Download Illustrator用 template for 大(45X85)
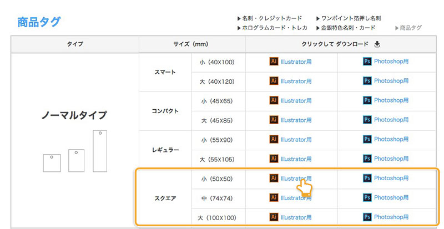Image resolution: width=444 pixels, height=229 pixels. (296, 120)
